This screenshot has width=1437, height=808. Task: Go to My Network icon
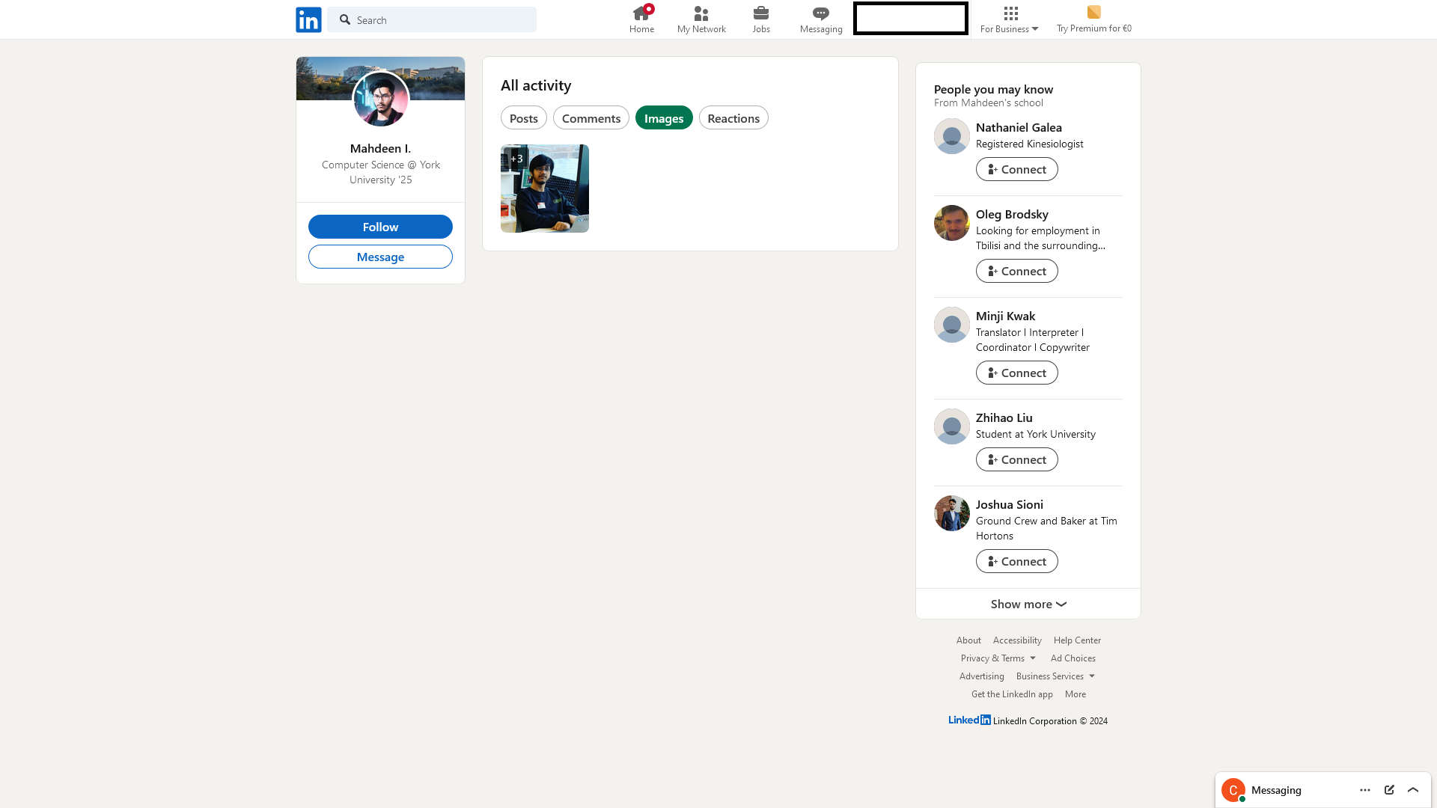701,13
